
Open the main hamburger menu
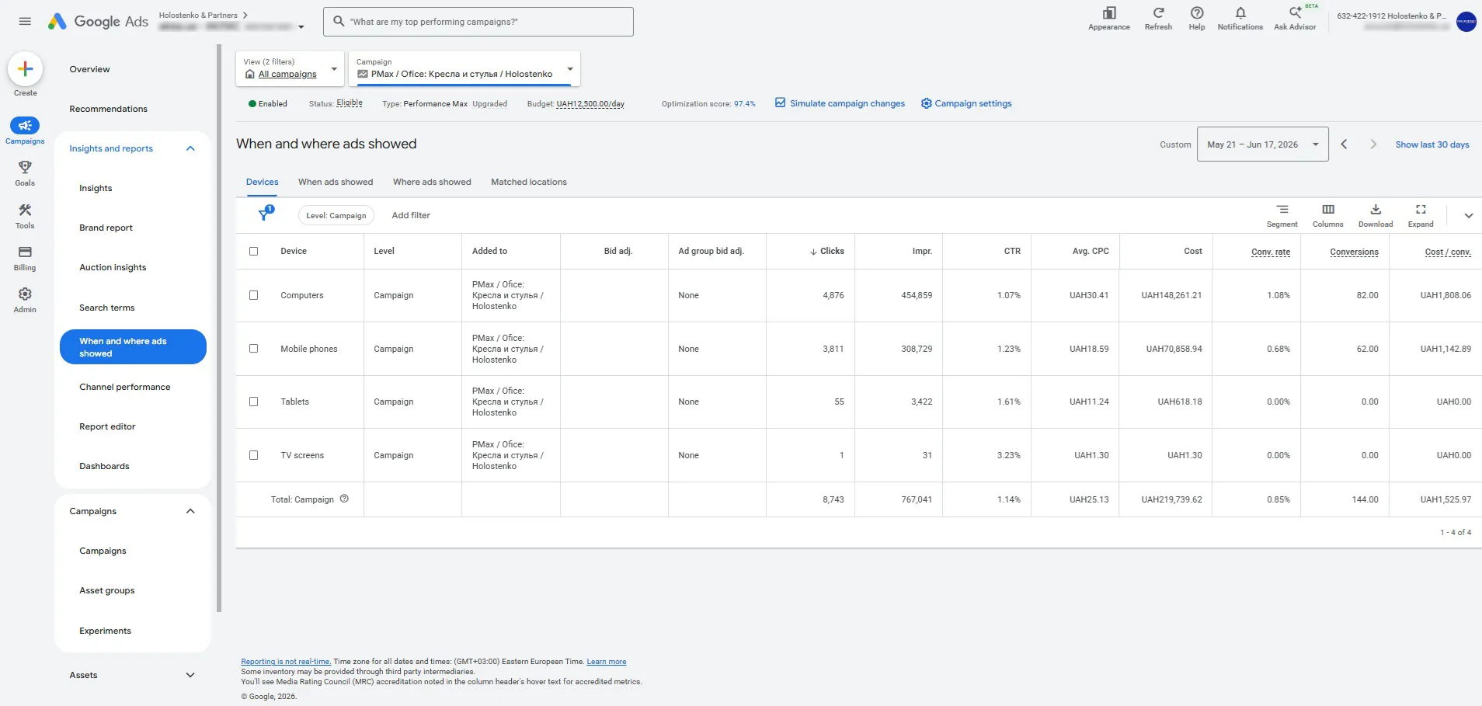pos(25,21)
